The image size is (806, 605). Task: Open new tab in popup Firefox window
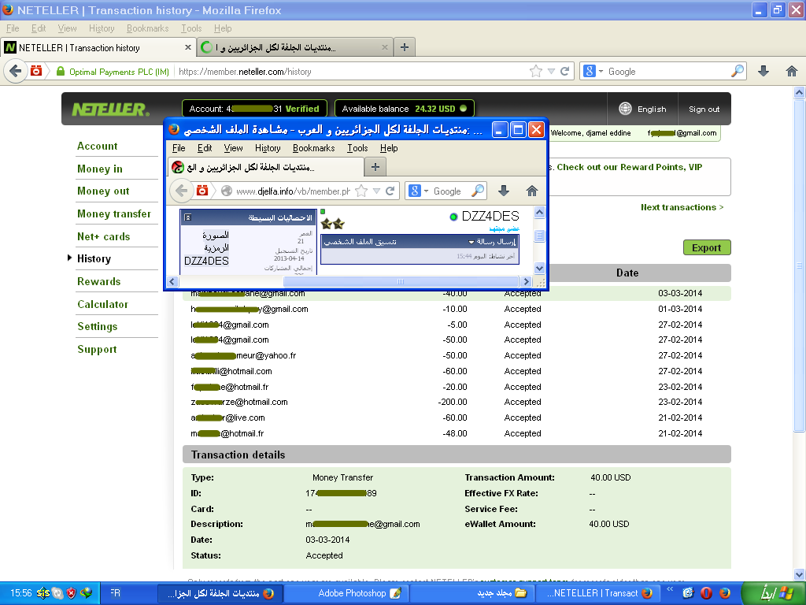(375, 167)
